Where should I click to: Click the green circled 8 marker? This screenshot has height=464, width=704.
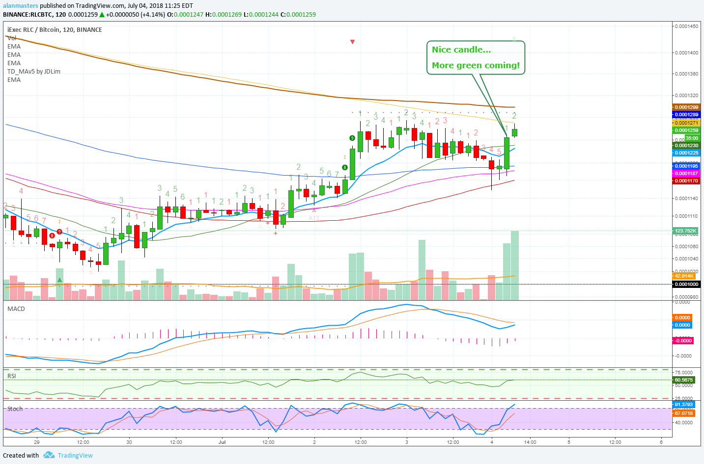(x=345, y=167)
